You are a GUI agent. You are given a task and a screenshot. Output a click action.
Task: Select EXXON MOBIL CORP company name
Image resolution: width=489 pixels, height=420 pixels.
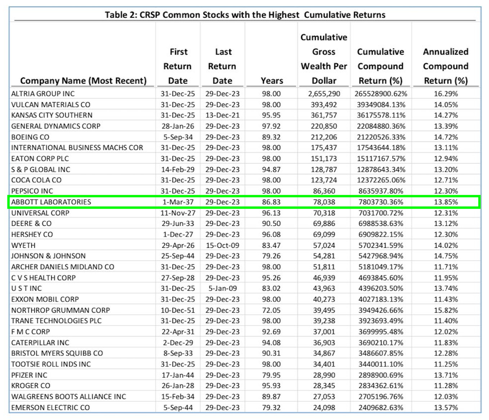pyautogui.click(x=45, y=299)
